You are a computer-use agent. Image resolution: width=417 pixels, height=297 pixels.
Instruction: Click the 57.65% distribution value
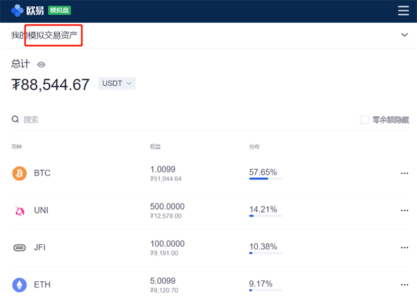(263, 172)
